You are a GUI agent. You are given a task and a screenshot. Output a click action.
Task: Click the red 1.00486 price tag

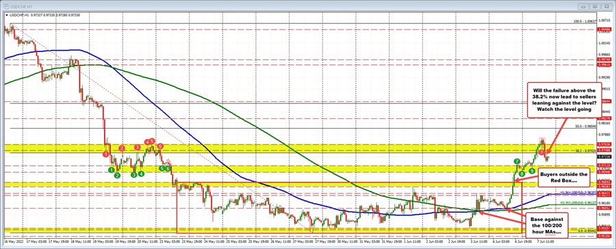pyautogui.click(x=604, y=29)
